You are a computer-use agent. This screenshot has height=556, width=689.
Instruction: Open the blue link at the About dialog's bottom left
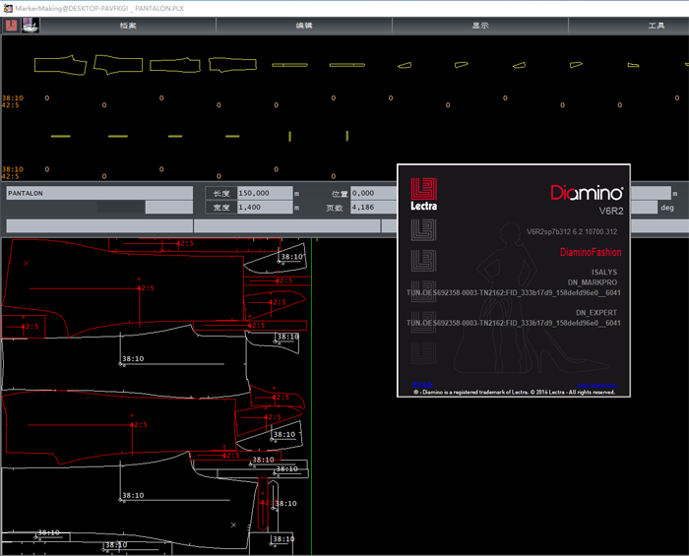point(422,385)
